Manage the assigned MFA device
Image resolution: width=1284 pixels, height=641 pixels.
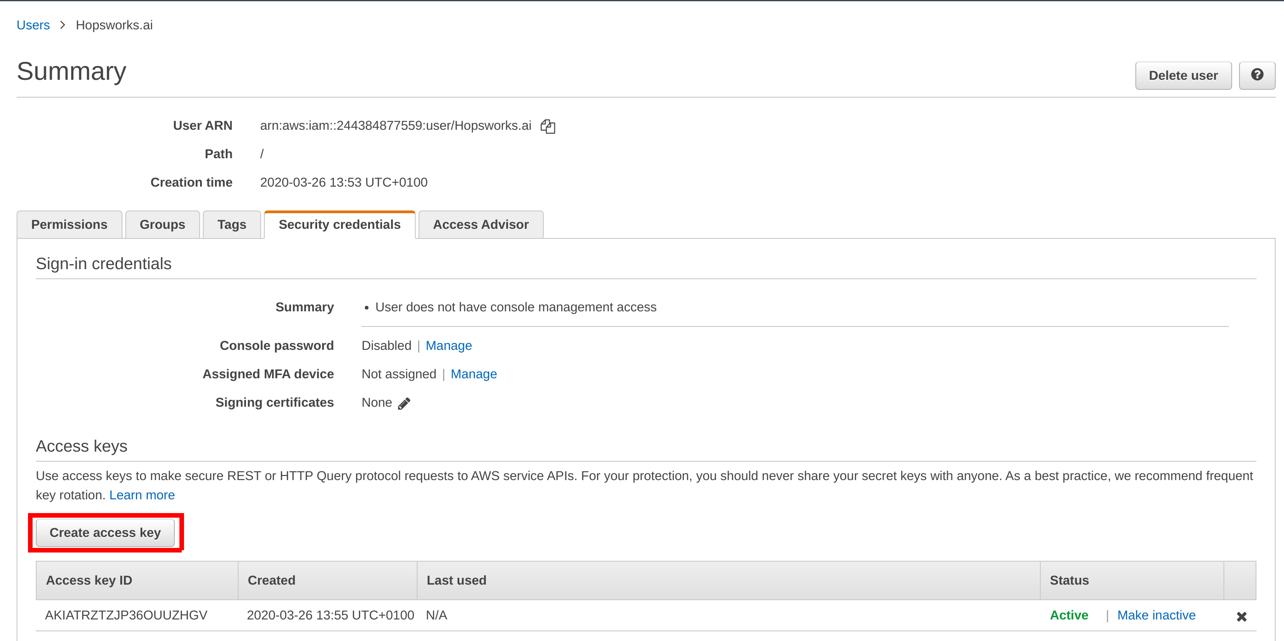point(473,374)
